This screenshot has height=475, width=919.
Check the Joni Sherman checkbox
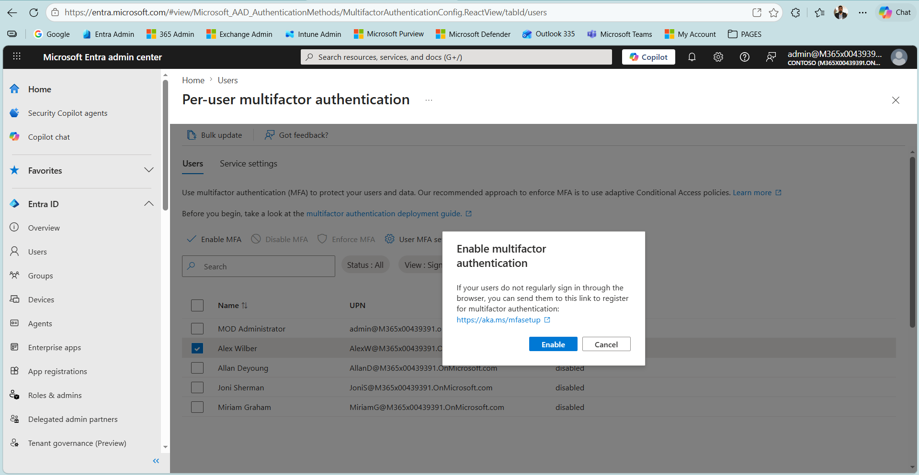[197, 387]
